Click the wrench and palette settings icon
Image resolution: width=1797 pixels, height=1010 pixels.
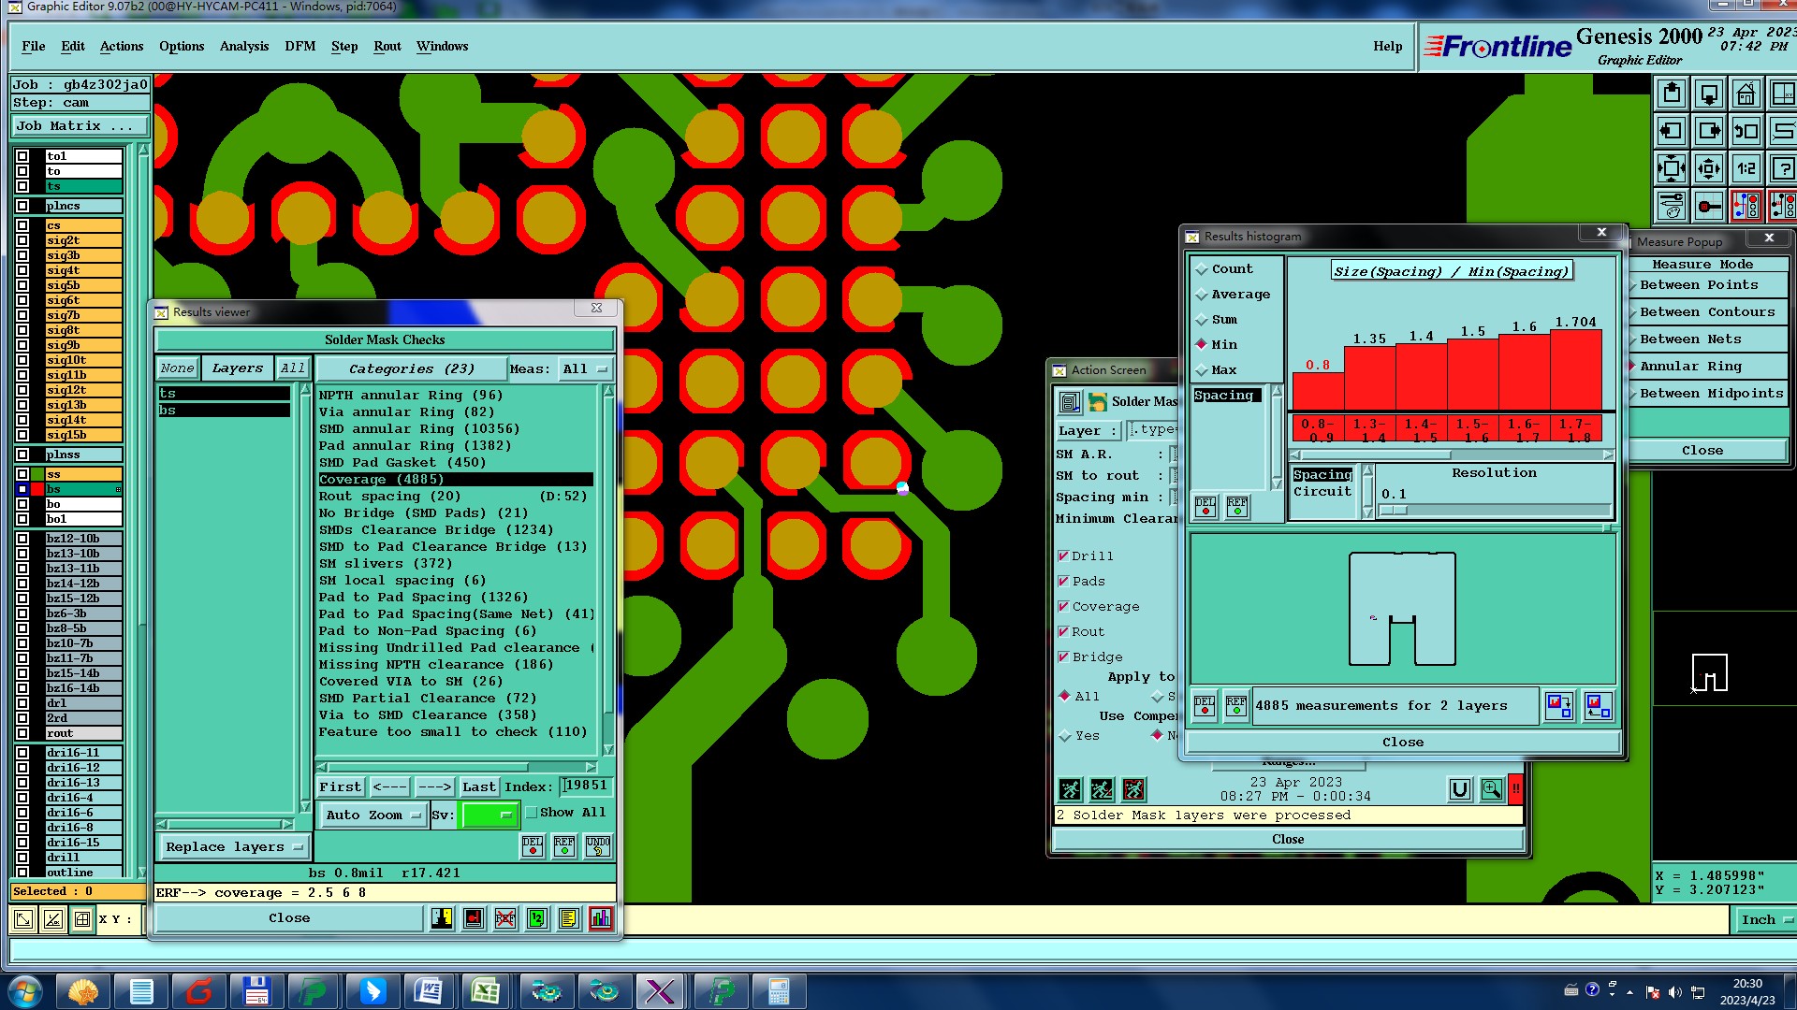(1672, 206)
